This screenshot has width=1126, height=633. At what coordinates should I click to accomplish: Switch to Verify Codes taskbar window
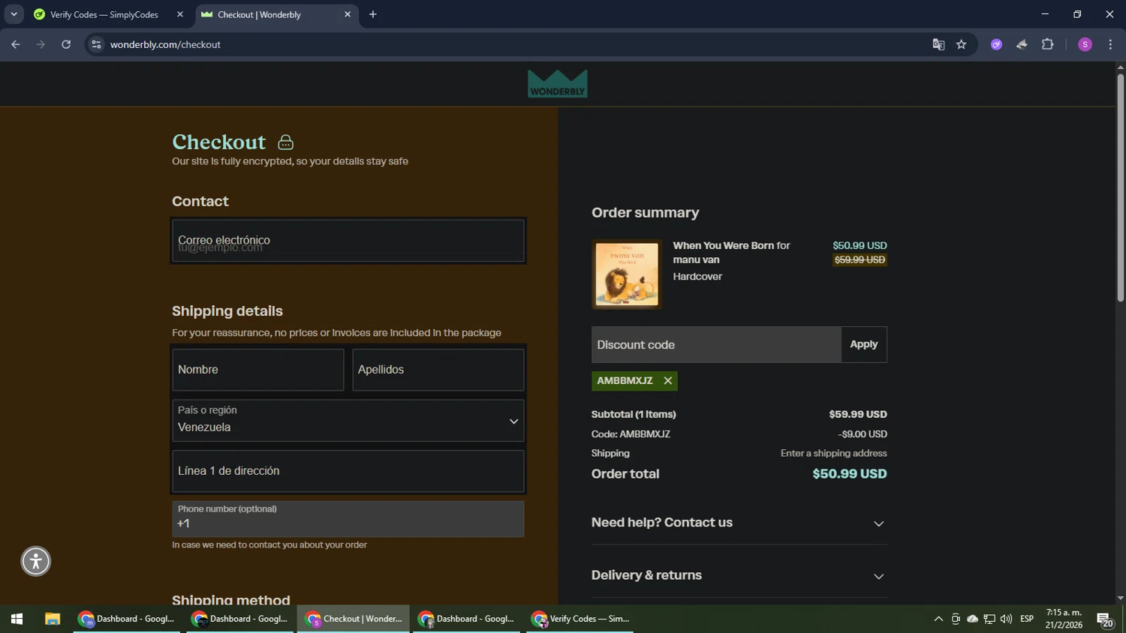pyautogui.click(x=580, y=619)
